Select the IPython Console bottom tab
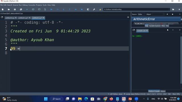This screenshot has height=102, width=182. point(154,91)
